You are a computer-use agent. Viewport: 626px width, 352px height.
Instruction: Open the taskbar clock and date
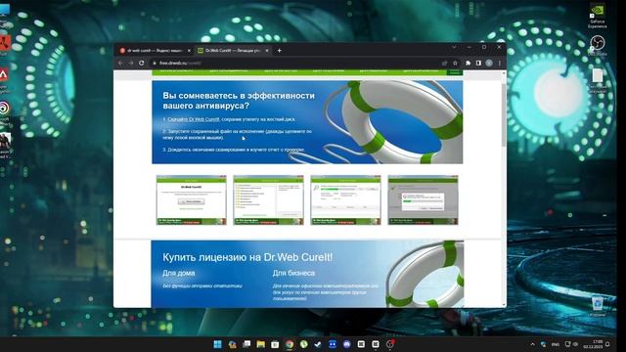tap(594, 344)
